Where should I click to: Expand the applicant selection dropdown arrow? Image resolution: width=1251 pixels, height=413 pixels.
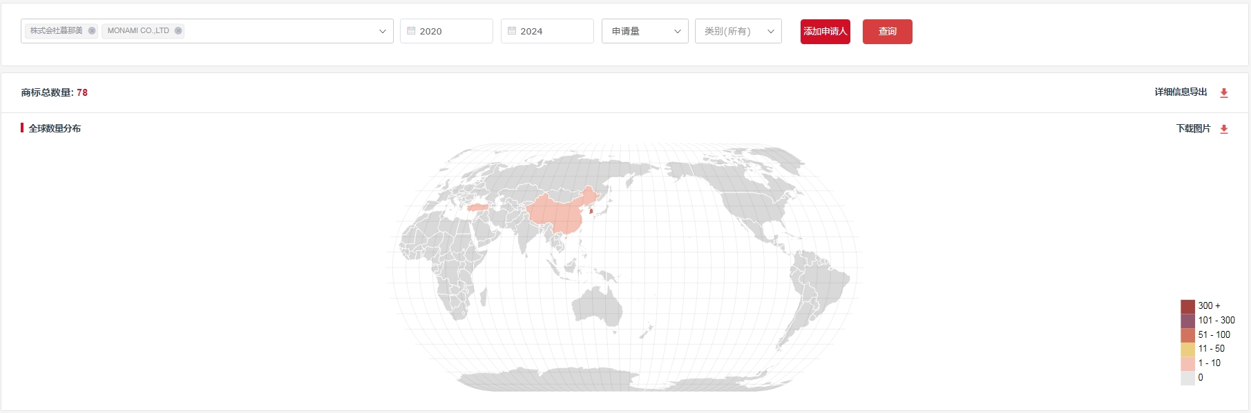383,32
